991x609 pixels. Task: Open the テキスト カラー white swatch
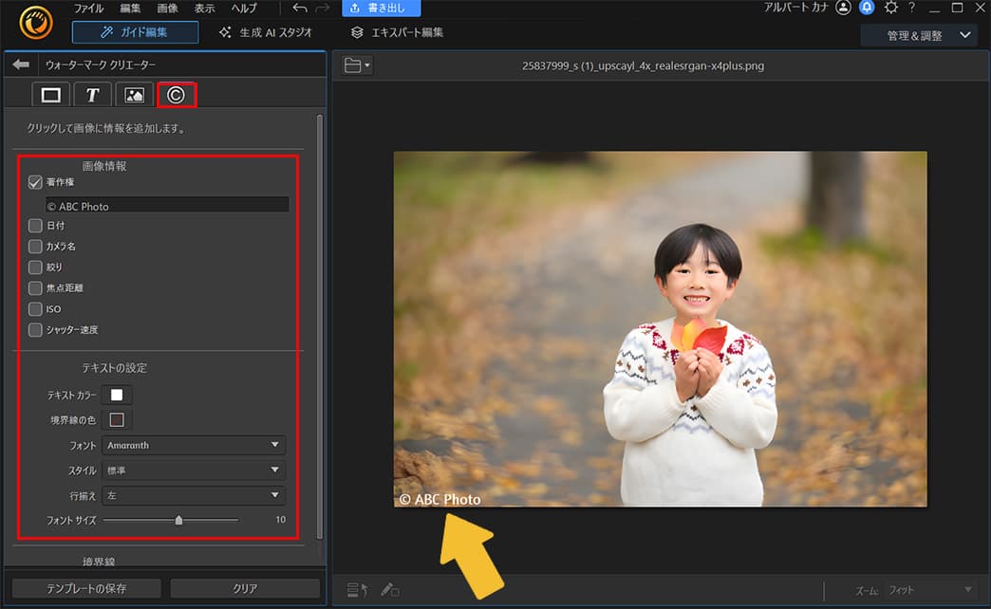(117, 395)
